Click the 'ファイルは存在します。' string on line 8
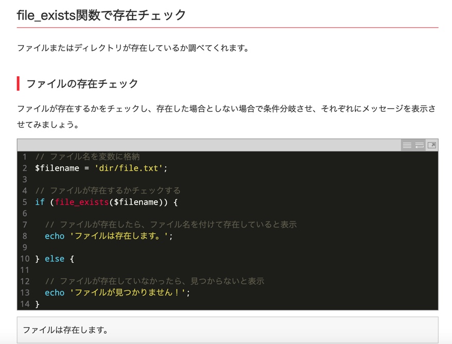The width and height of the screenshot is (452, 344). (120, 236)
